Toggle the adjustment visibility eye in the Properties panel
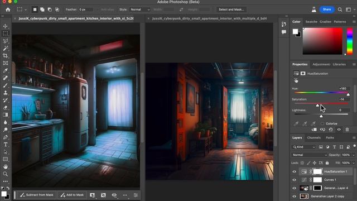The width and height of the screenshot is (357, 201). [339, 130]
